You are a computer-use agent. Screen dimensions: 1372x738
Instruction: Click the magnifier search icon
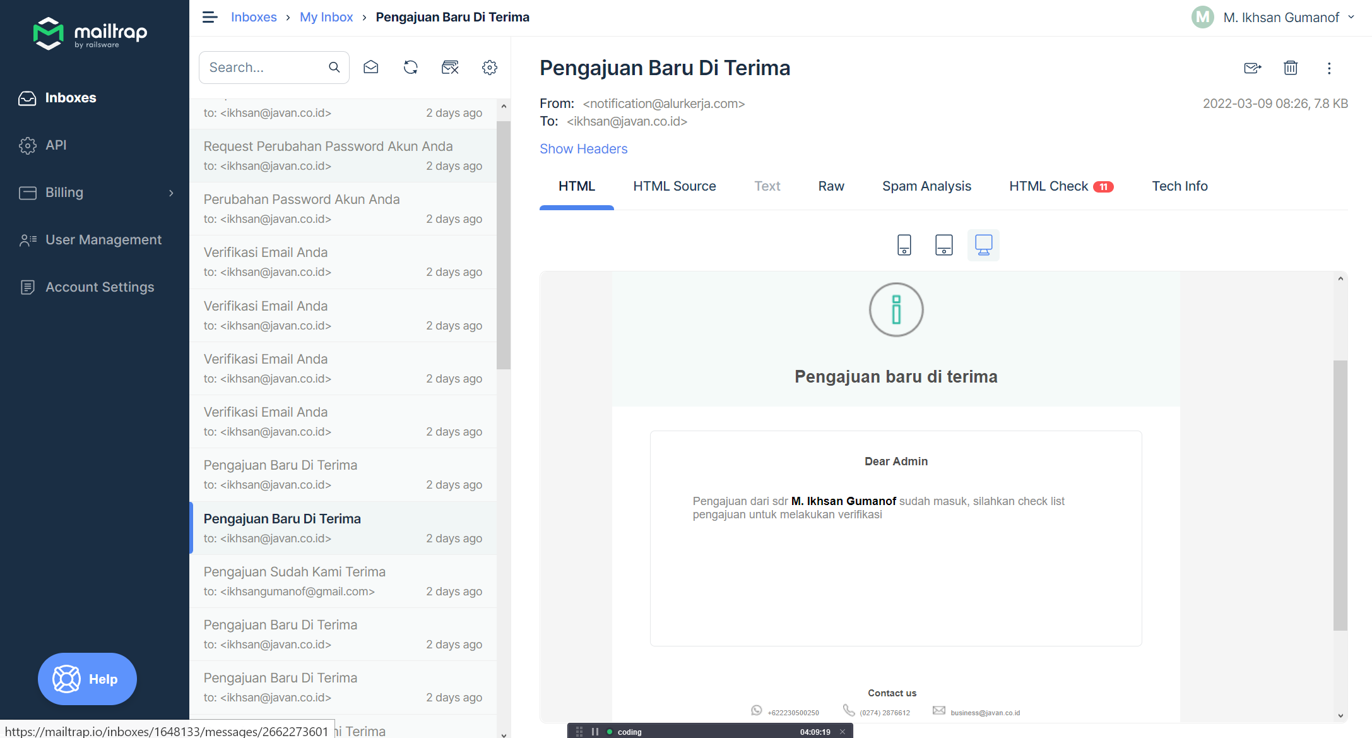coord(334,68)
